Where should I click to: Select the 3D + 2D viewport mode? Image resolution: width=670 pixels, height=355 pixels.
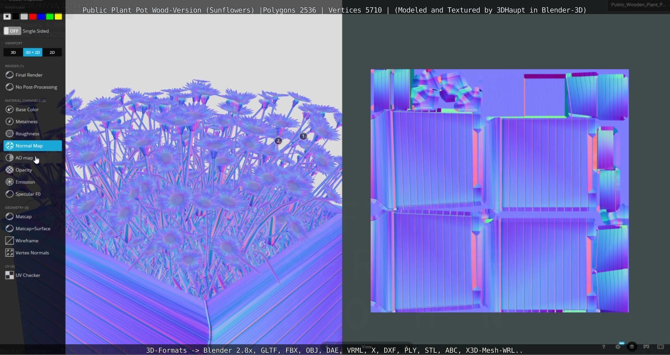pyautogui.click(x=33, y=52)
